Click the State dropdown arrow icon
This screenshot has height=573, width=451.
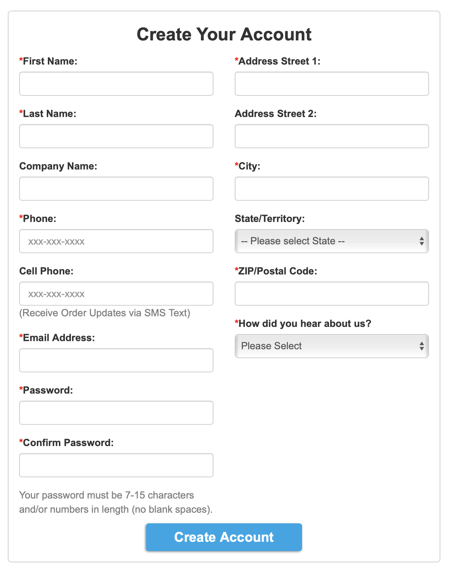(422, 241)
